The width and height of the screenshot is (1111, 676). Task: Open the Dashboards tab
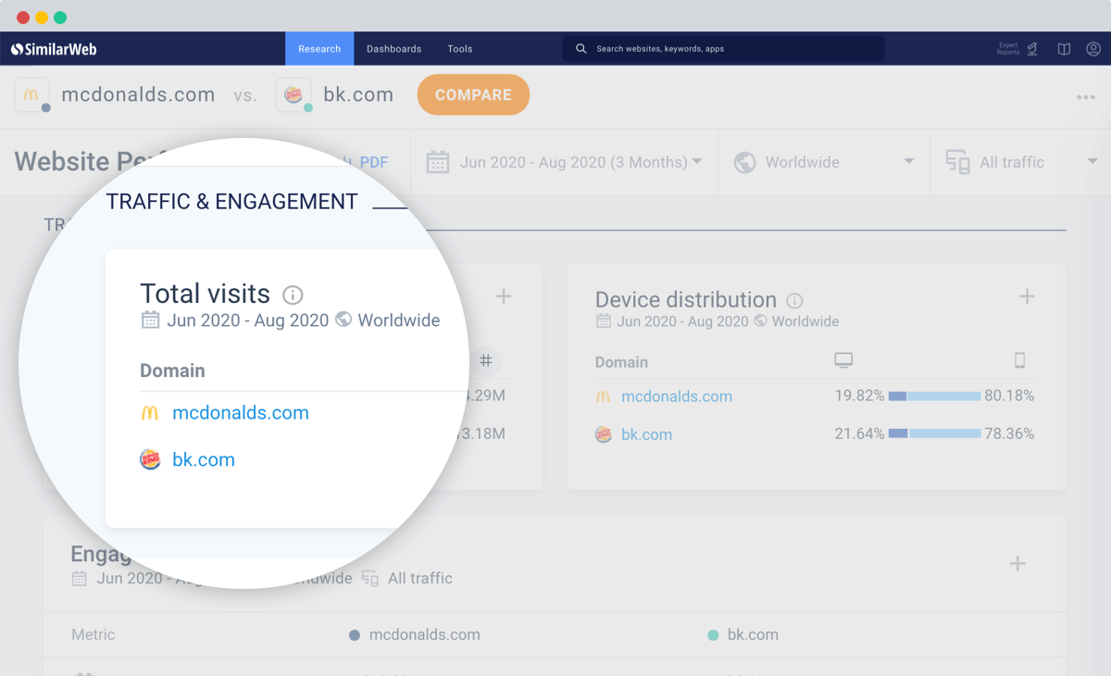point(393,49)
